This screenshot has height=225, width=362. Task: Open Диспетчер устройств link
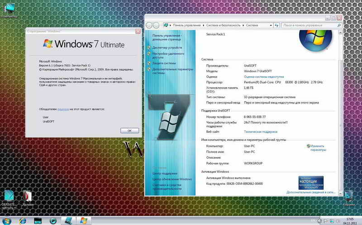(167, 47)
